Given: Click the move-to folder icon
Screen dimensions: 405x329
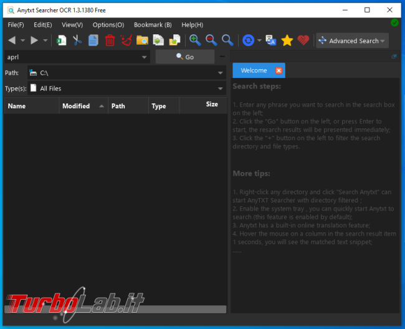Looking at the screenshot, I should coord(174,41).
